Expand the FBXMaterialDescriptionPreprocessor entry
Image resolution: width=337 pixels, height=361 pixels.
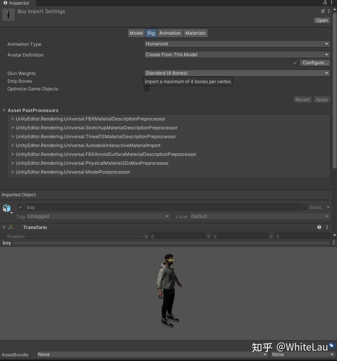click(x=13, y=119)
